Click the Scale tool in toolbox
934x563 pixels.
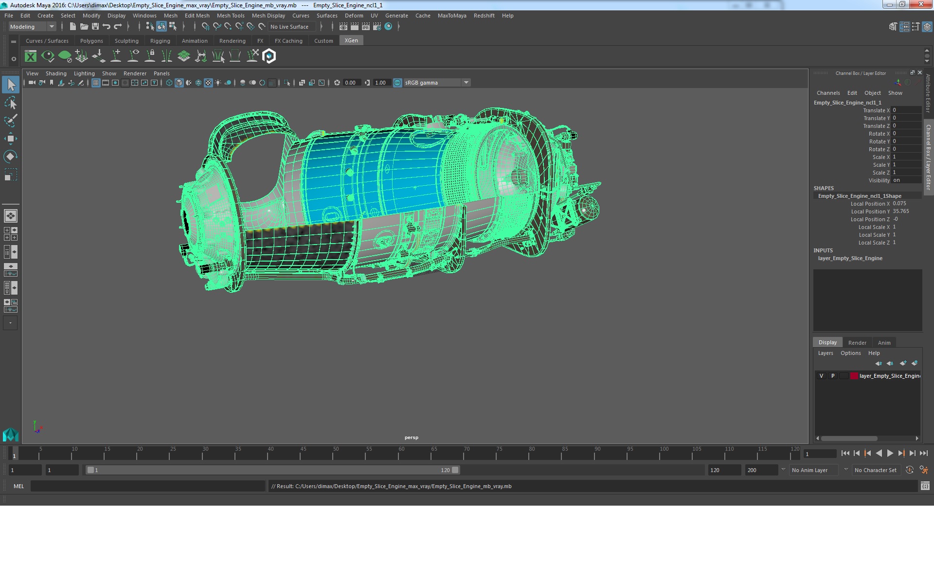(11, 175)
